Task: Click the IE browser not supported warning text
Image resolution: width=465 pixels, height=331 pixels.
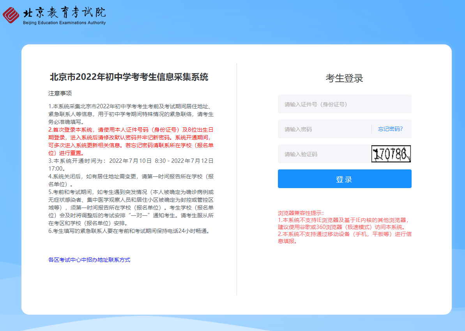Action: 343,224
